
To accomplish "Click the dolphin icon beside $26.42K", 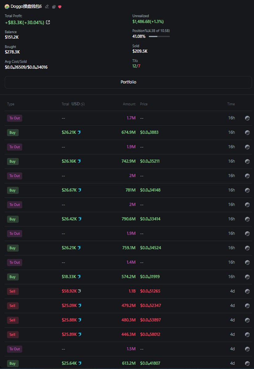I will point(79,219).
